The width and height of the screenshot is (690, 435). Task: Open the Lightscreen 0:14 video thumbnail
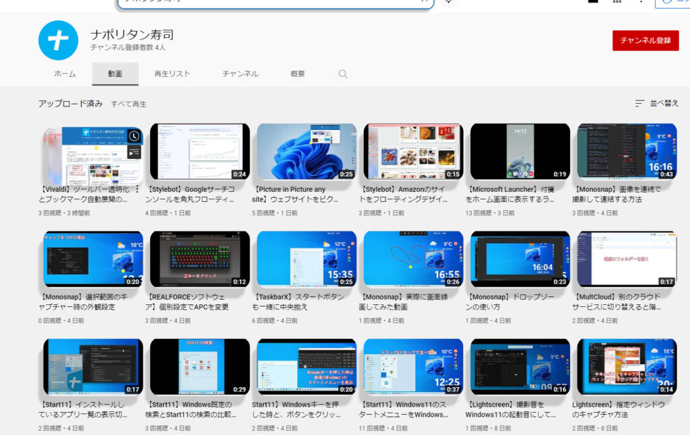[627, 367]
